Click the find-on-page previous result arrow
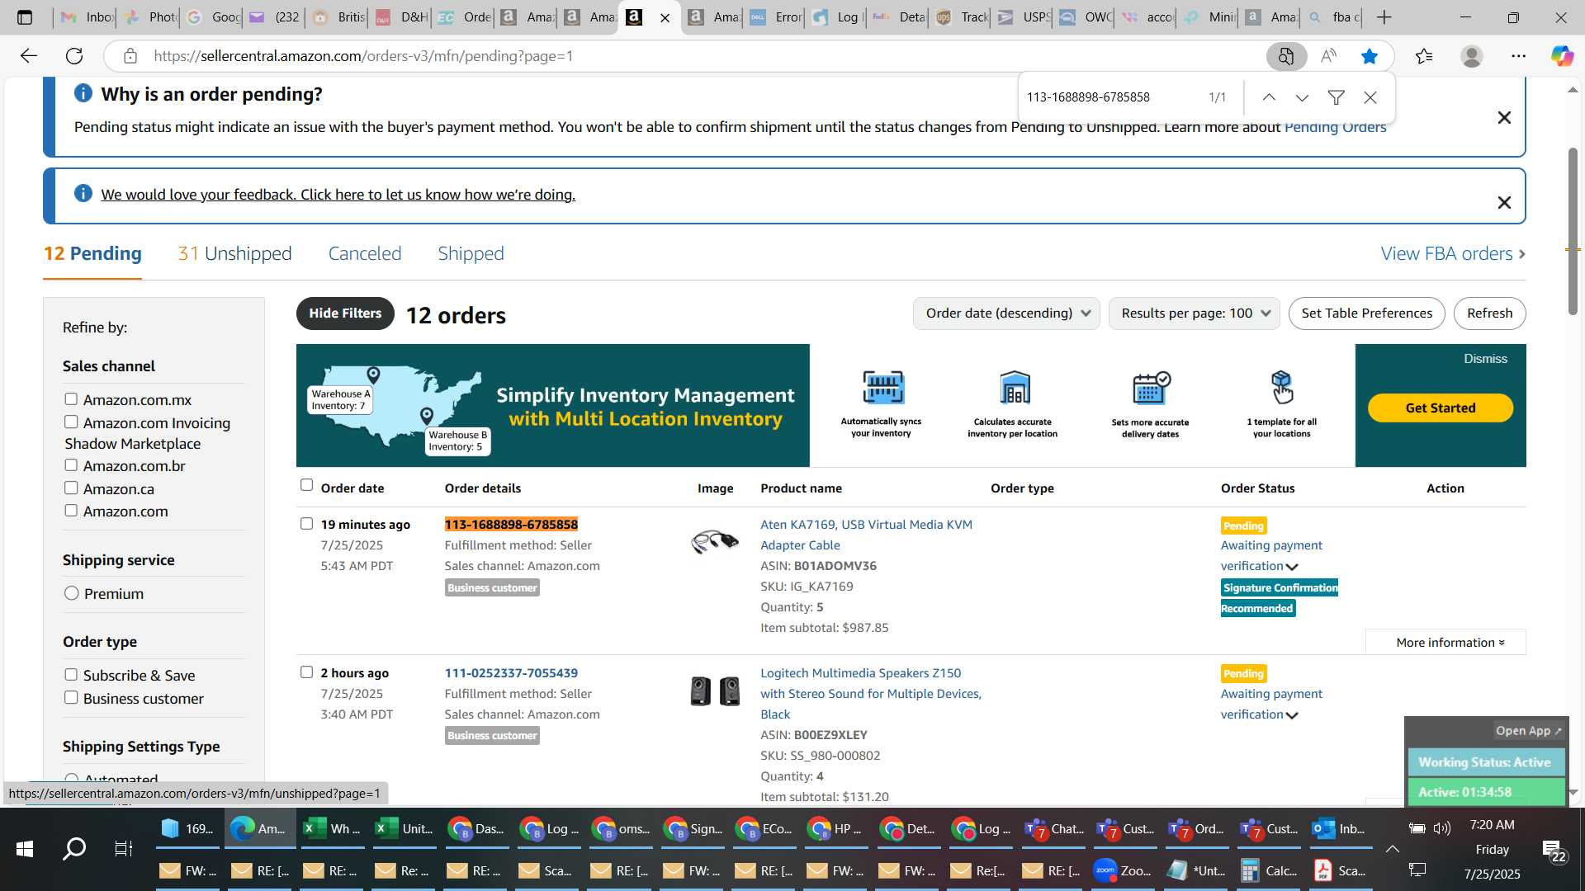 [1269, 97]
